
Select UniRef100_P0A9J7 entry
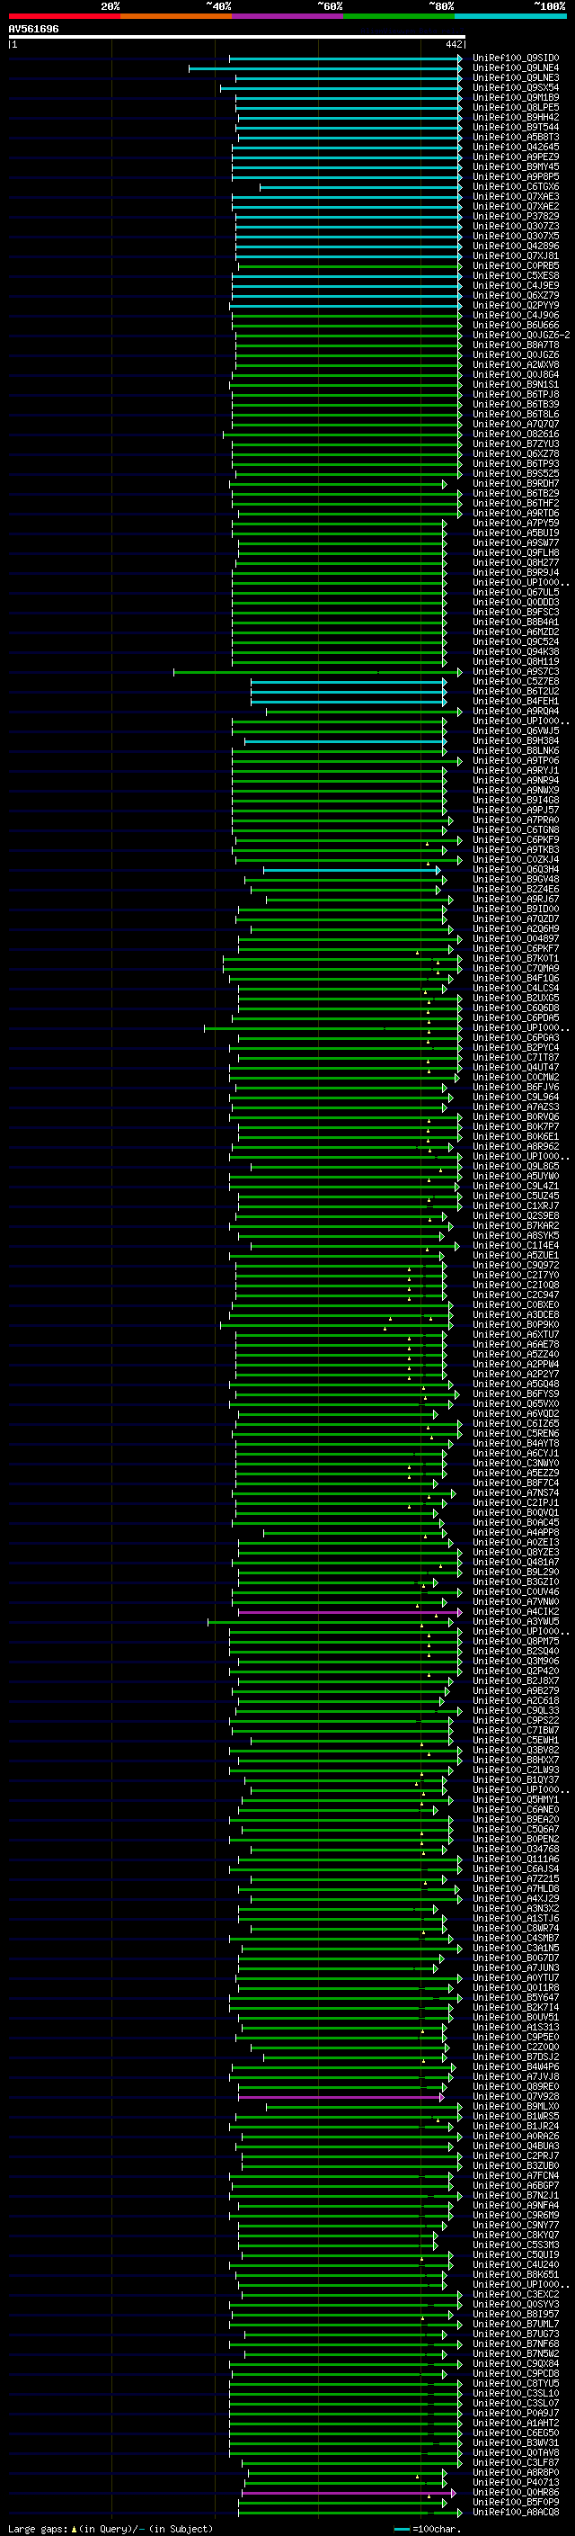[x=516, y=2413]
